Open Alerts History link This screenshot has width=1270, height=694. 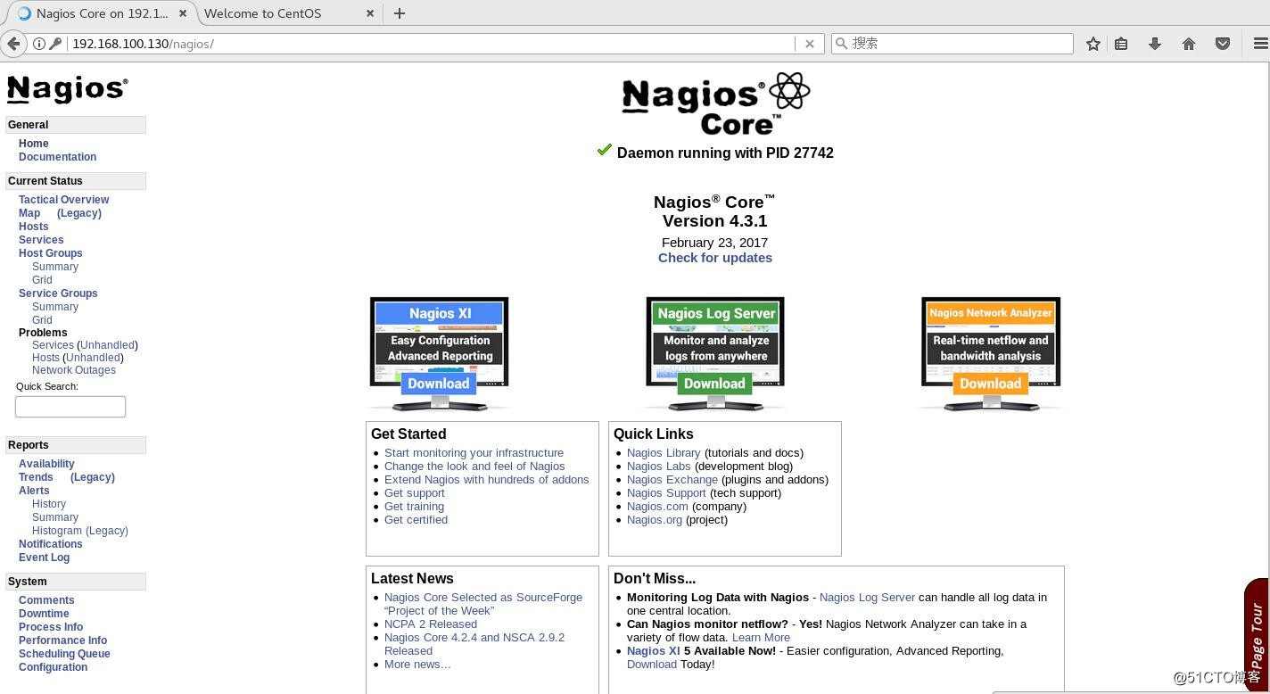coord(49,504)
